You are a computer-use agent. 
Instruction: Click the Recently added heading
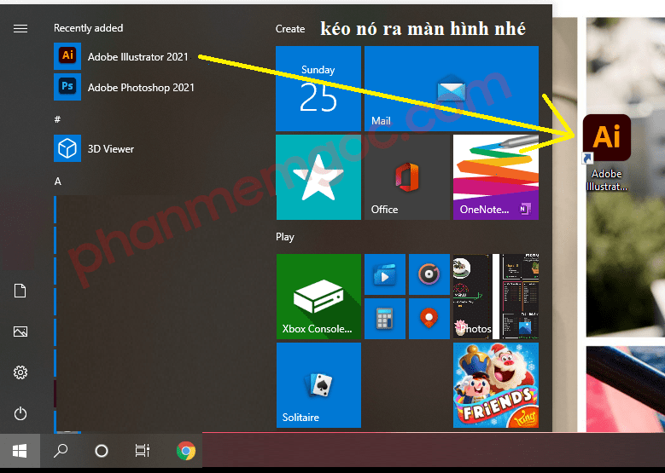[88, 28]
